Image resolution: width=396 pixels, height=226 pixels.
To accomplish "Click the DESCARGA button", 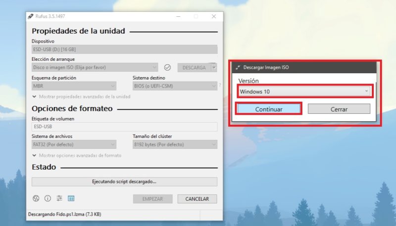I will 194,68.
